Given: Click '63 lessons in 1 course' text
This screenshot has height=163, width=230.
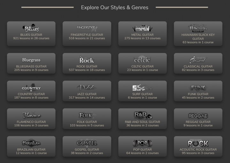Looking at the screenshot, I should pos(198,42).
